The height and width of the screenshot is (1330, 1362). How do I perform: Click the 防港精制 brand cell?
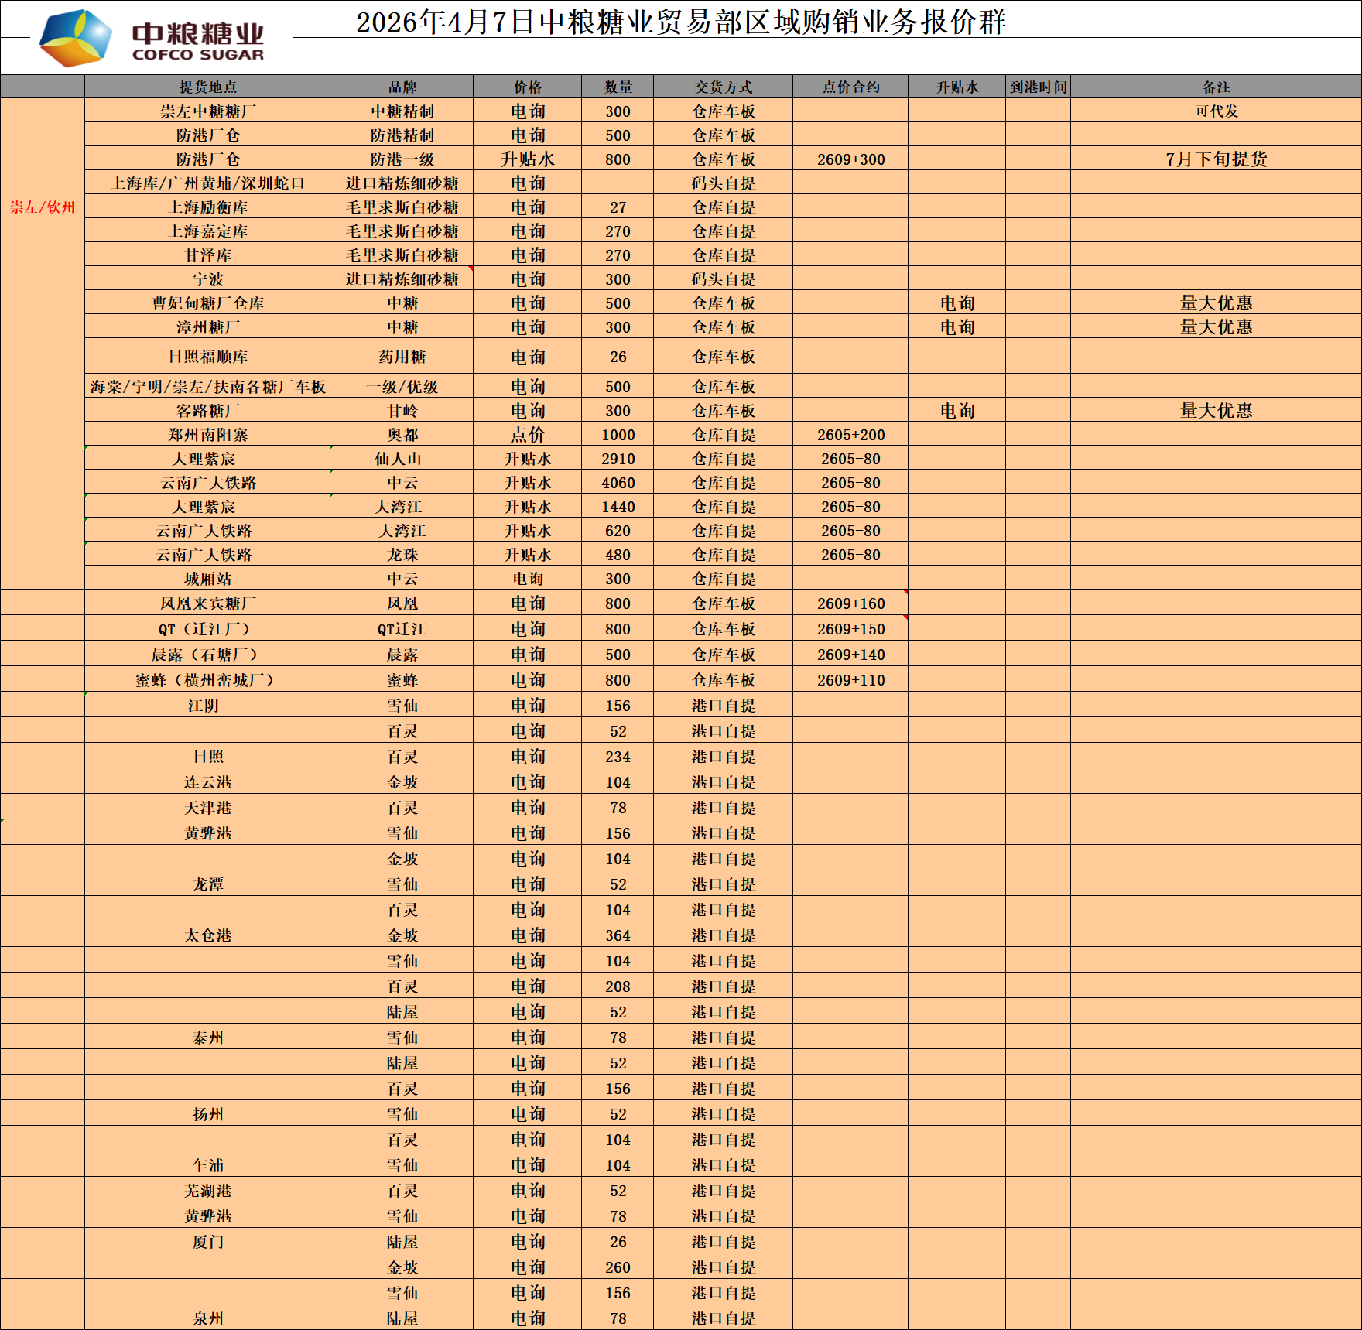[402, 135]
